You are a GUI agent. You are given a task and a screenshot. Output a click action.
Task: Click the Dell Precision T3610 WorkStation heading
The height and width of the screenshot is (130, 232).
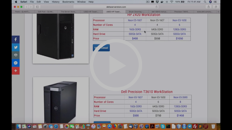[x=147, y=92]
